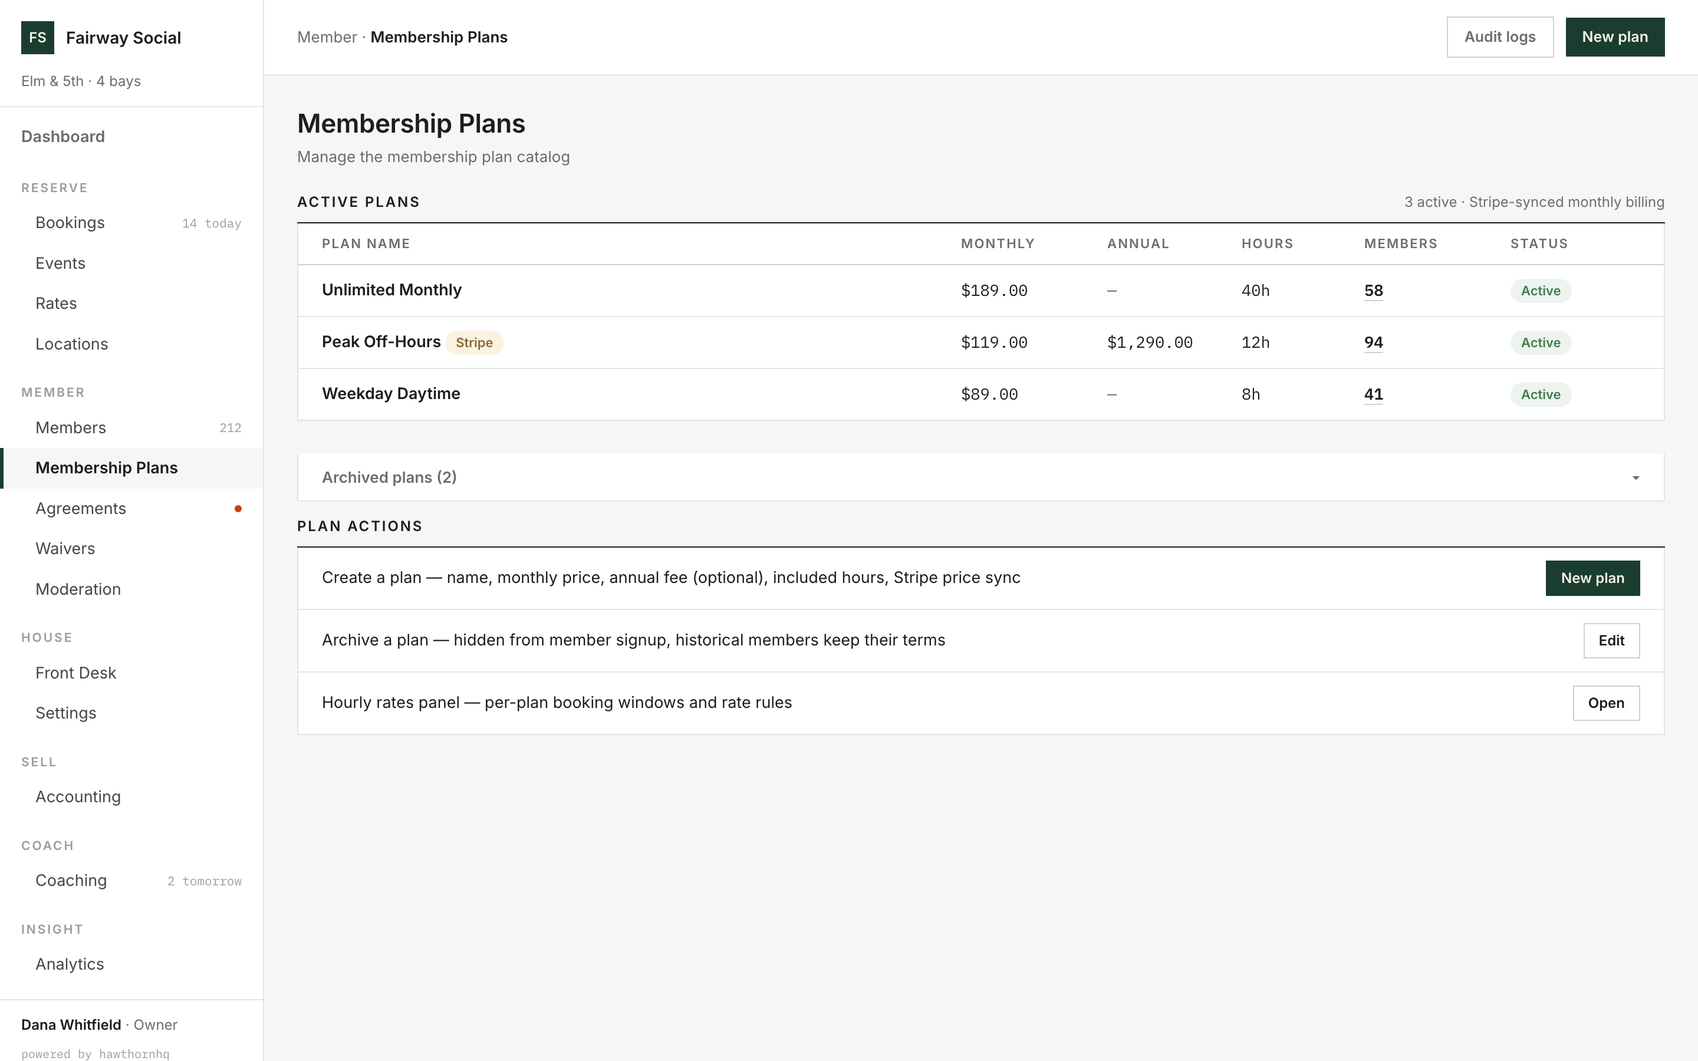Click Active status of Weekday Daytime
This screenshot has width=1698, height=1061.
[x=1540, y=394]
